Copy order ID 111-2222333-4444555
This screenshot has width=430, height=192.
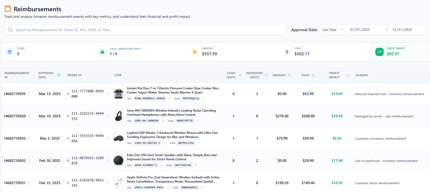pos(108,116)
